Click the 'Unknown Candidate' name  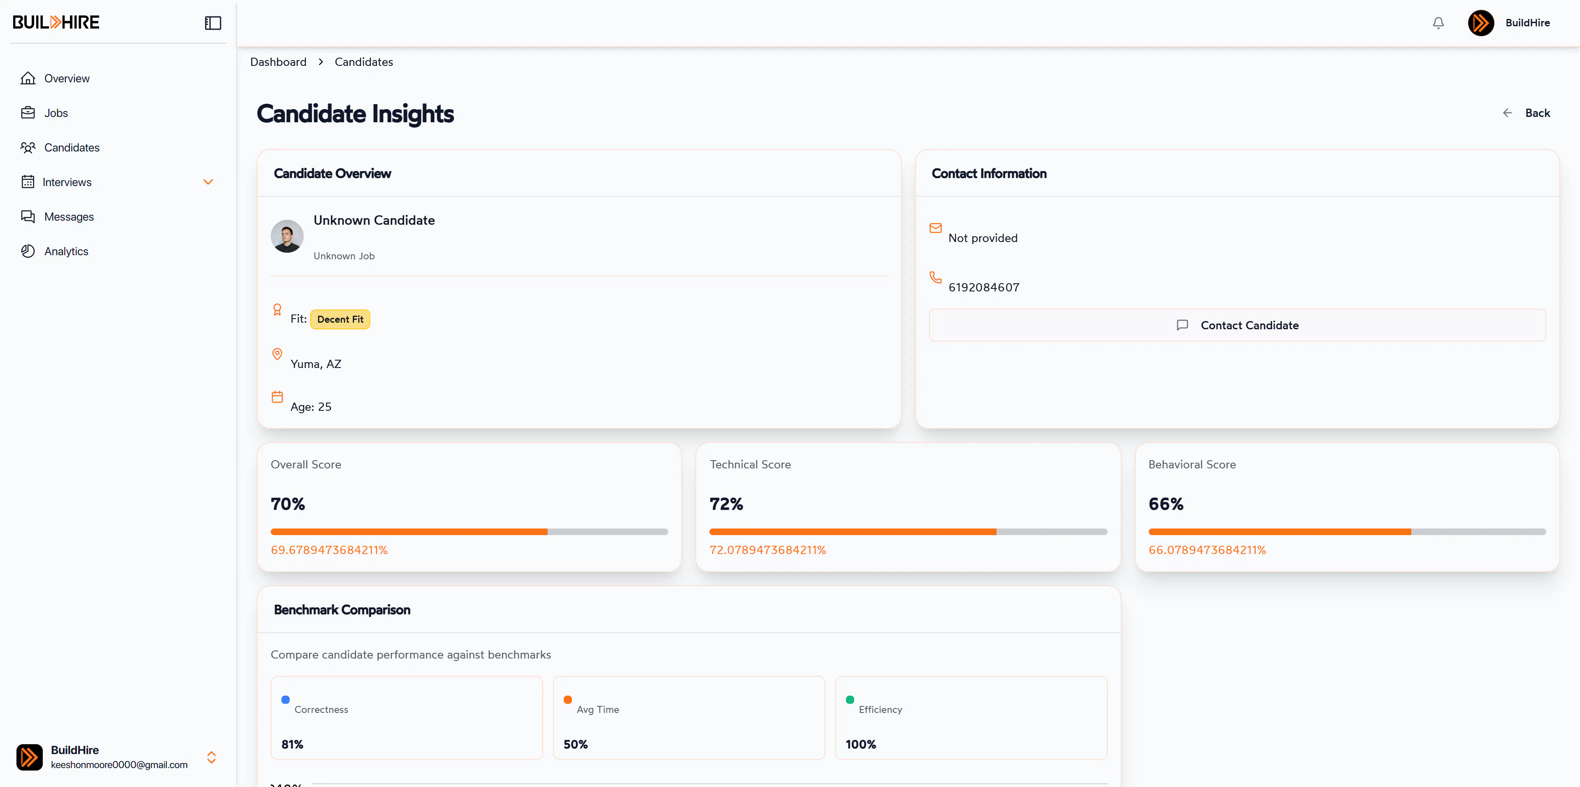pos(374,220)
